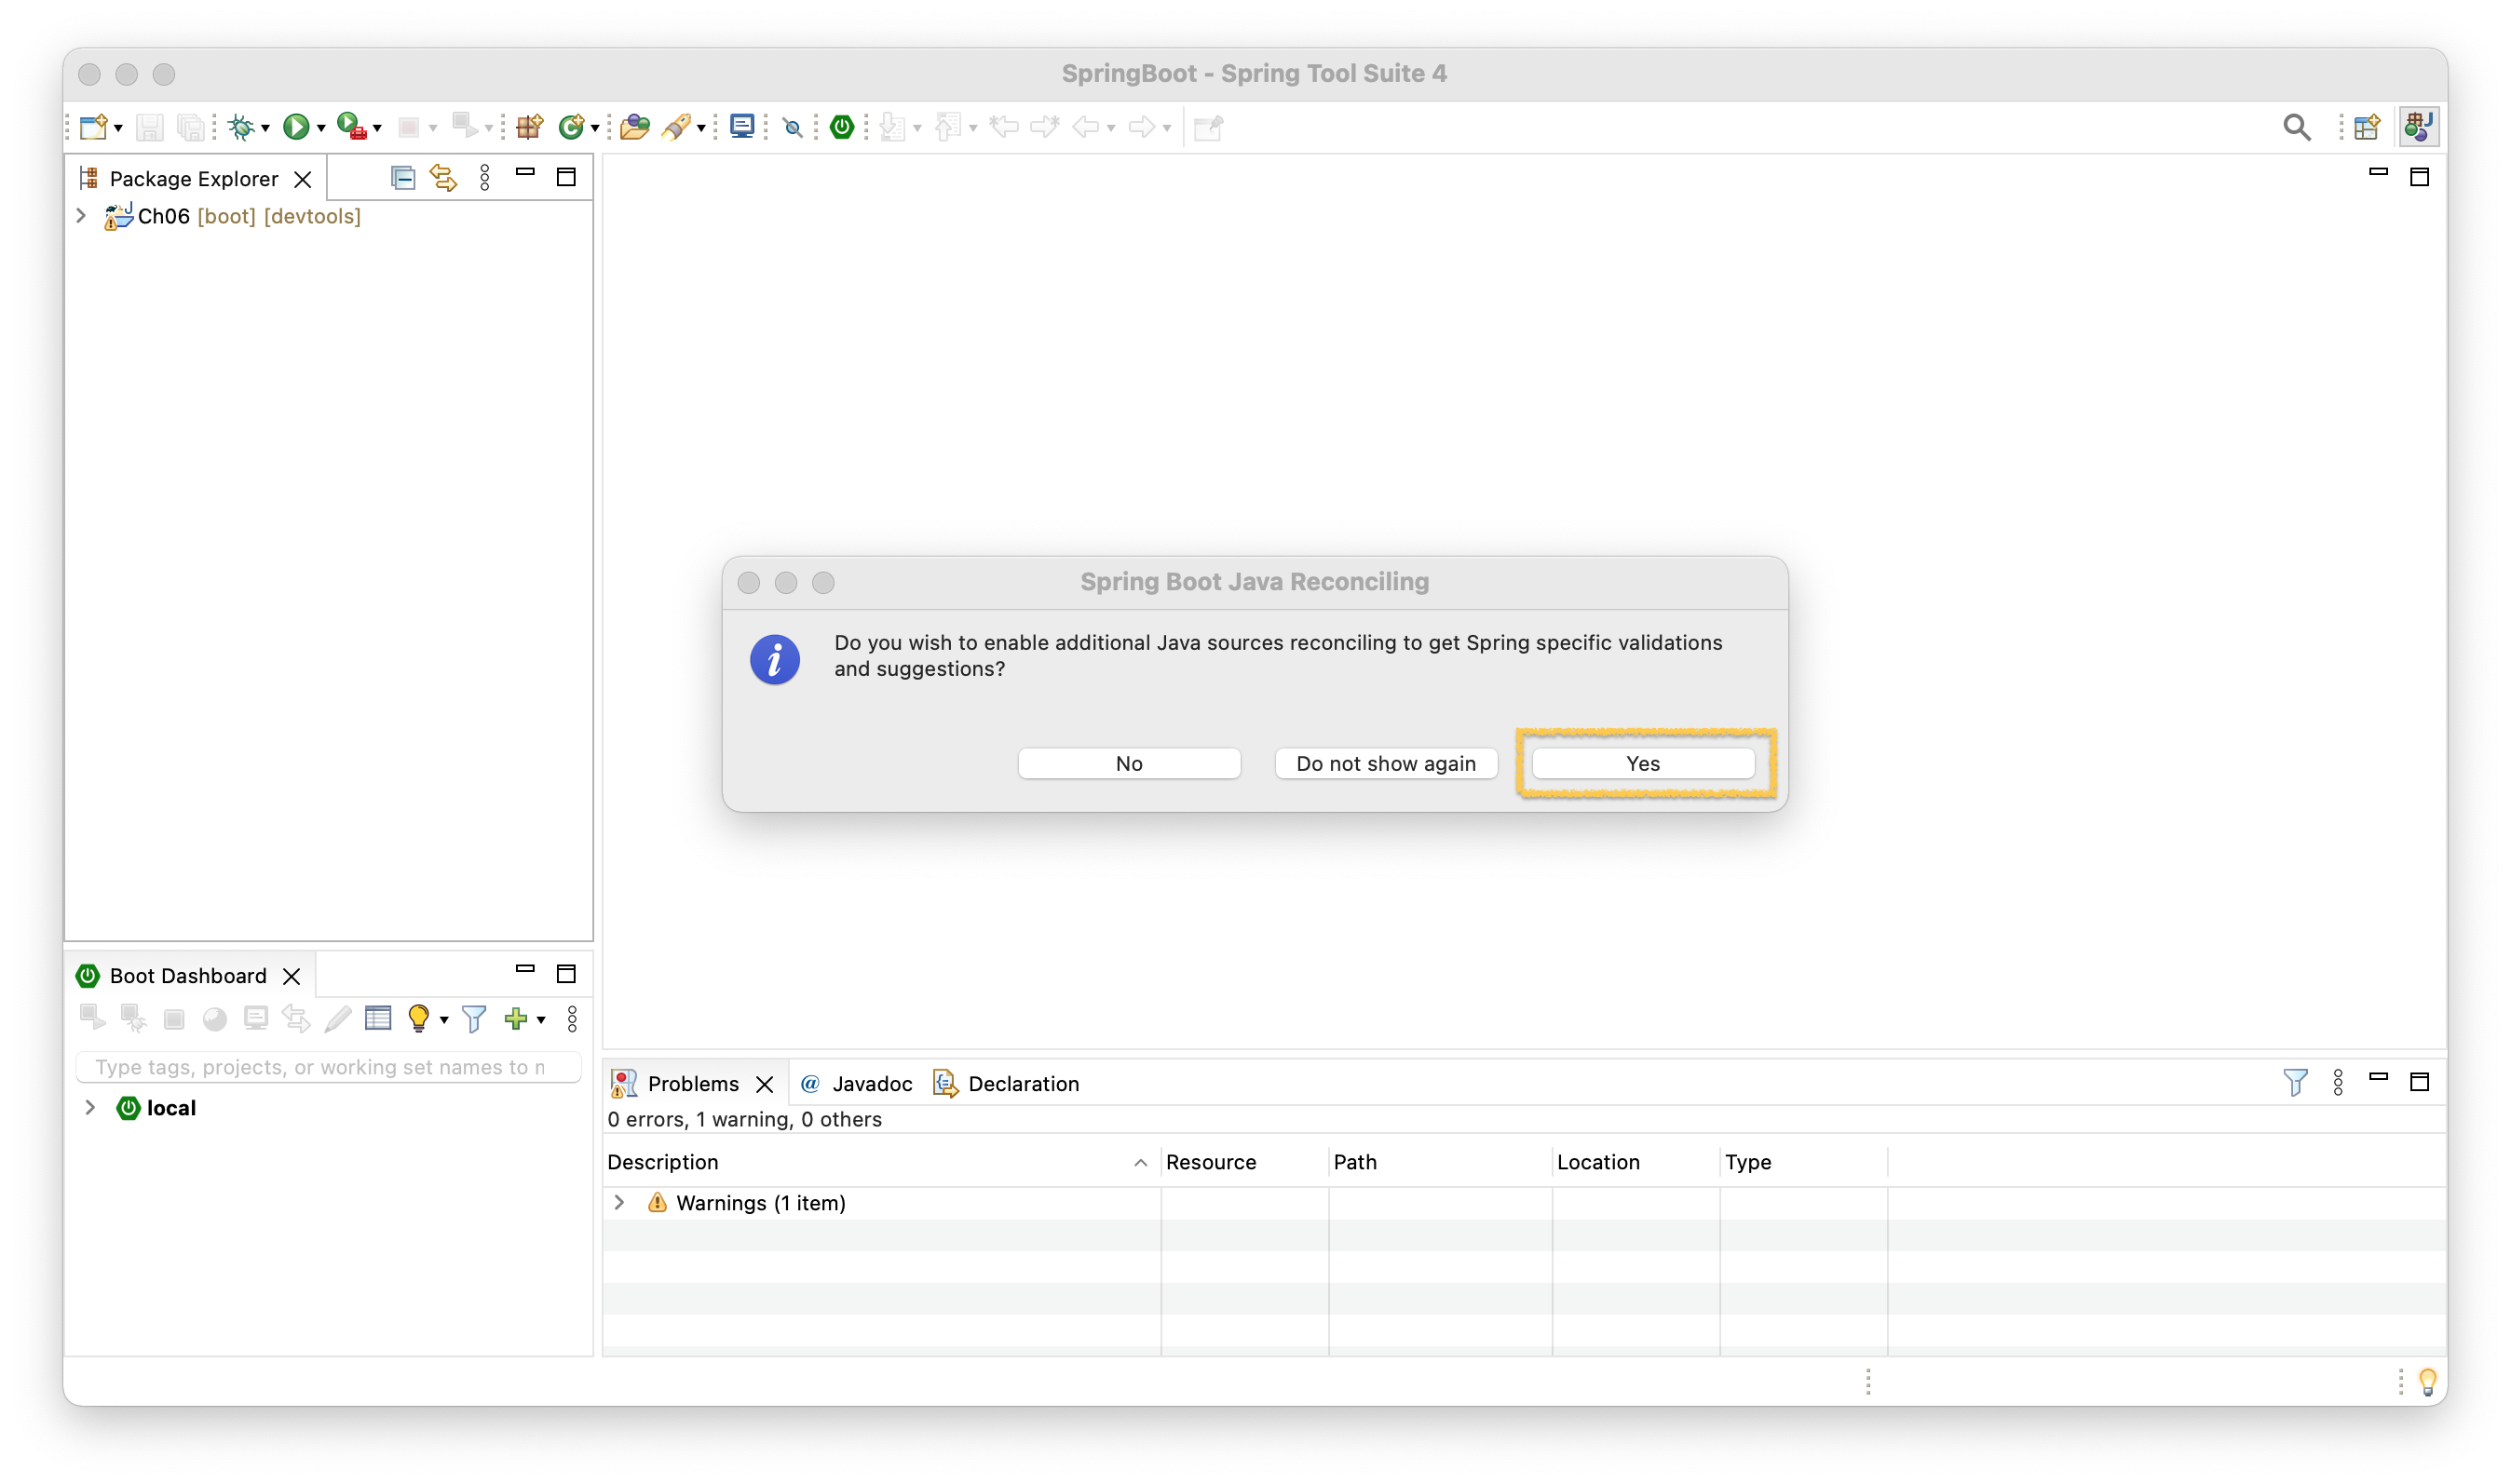Click the green plus in Boot Dashboard

click(x=515, y=1018)
